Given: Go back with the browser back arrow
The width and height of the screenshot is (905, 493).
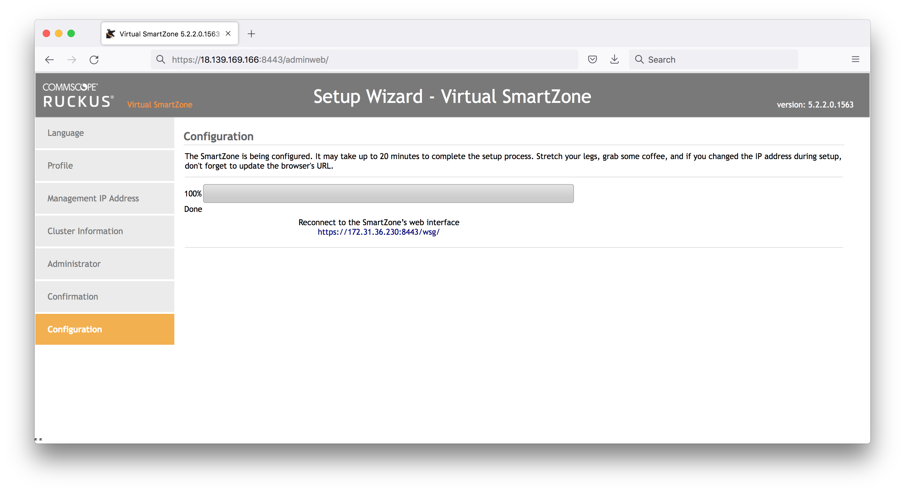Looking at the screenshot, I should coord(49,60).
